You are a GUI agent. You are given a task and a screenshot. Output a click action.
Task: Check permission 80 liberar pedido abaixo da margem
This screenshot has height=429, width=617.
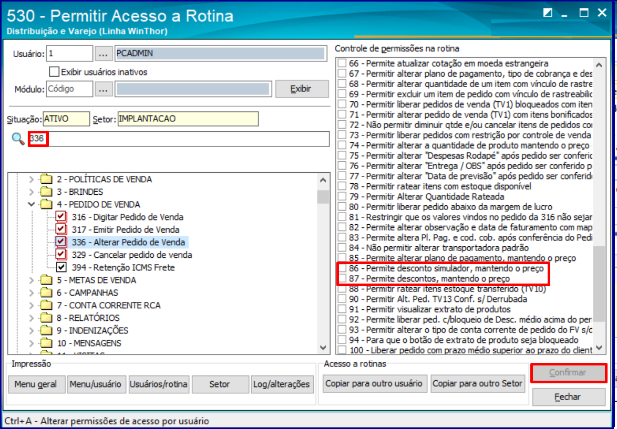click(x=342, y=207)
